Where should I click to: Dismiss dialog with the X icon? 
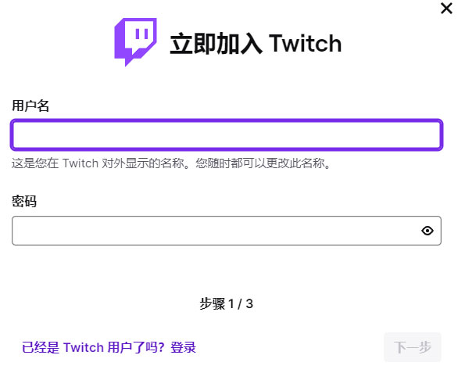[x=446, y=9]
